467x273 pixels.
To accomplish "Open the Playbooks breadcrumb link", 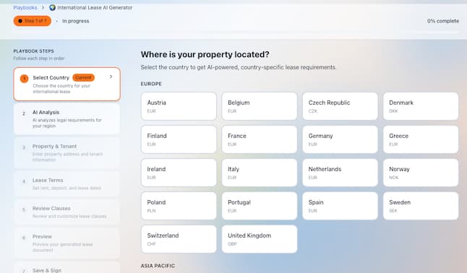I will pos(25,7).
